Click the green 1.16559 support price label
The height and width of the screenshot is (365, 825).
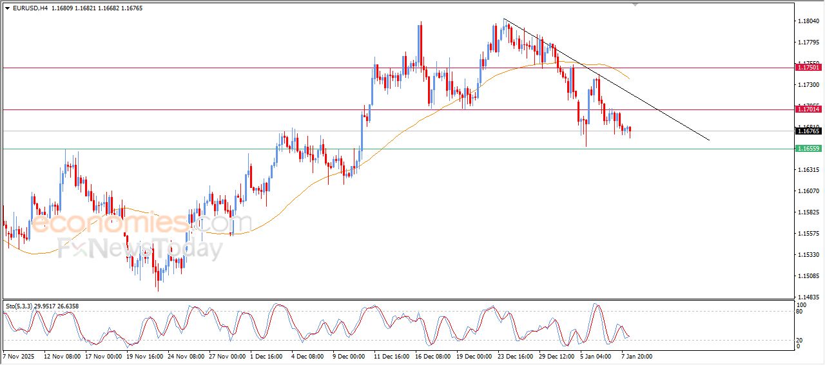pyautogui.click(x=808, y=149)
